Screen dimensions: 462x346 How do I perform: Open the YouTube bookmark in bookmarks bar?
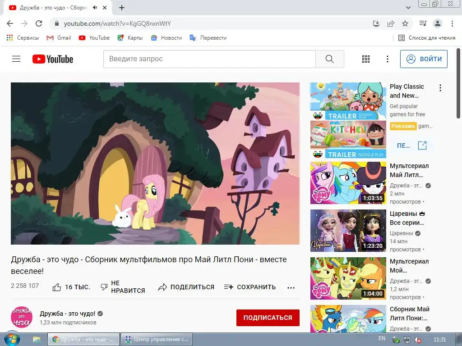pos(94,38)
